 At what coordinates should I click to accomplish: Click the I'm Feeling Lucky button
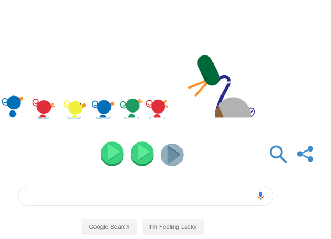pyautogui.click(x=173, y=227)
